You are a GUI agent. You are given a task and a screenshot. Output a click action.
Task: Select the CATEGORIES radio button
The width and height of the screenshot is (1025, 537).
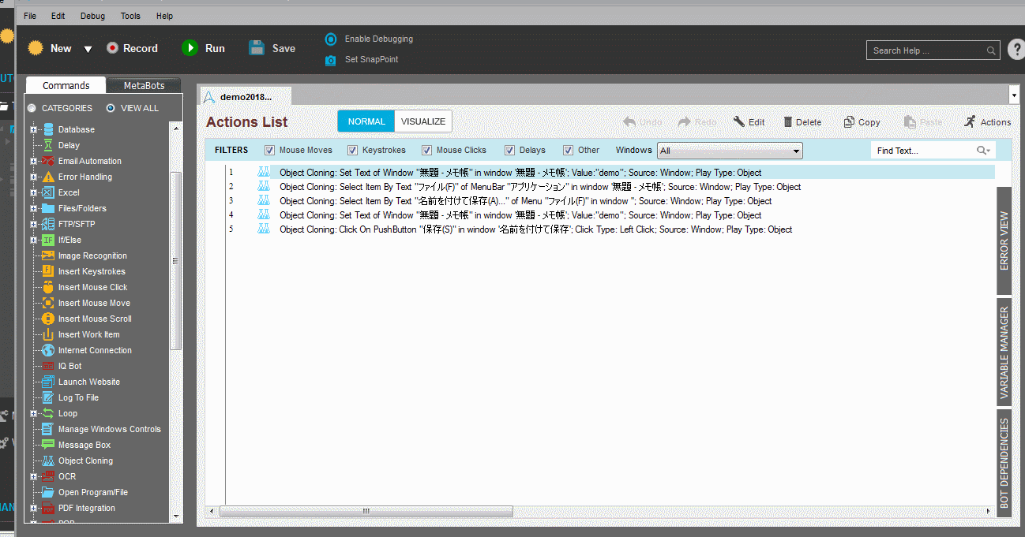pos(32,108)
